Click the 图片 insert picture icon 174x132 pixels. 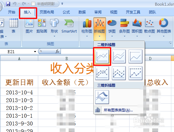(29, 26)
